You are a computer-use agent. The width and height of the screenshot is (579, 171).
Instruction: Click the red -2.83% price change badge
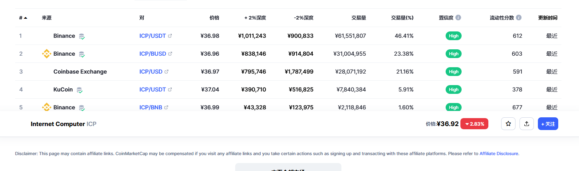point(474,124)
